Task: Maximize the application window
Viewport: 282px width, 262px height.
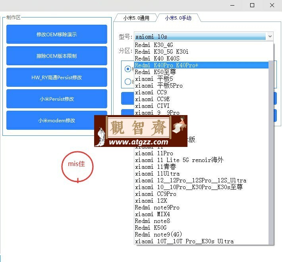Action: coord(252,5)
